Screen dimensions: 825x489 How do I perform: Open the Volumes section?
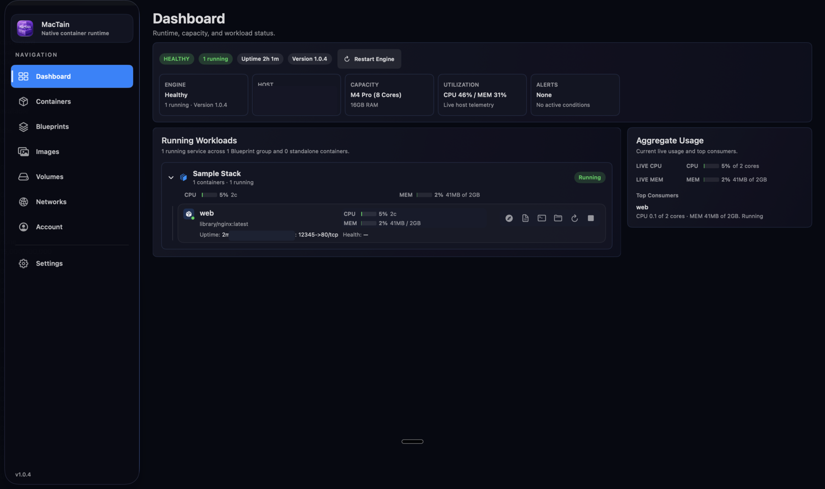tap(72, 177)
